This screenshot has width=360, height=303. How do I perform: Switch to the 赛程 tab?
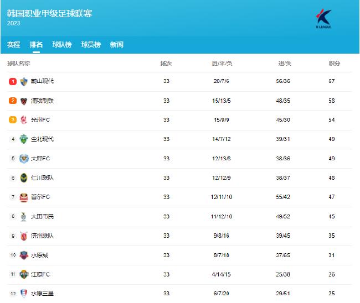click(13, 44)
